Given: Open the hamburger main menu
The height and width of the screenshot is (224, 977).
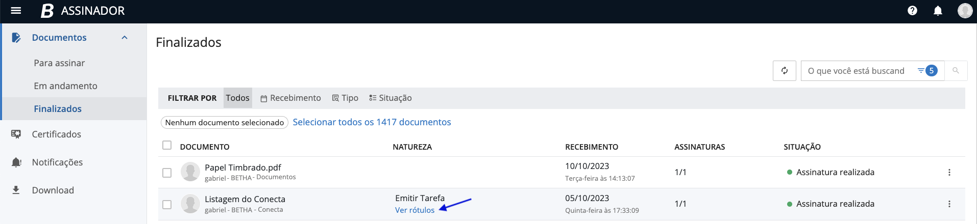Looking at the screenshot, I should click(16, 11).
